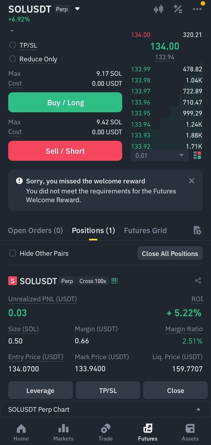Image resolution: width=211 pixels, height=445 pixels.
Task: Enable the Reduce Only option
Action: point(13,59)
